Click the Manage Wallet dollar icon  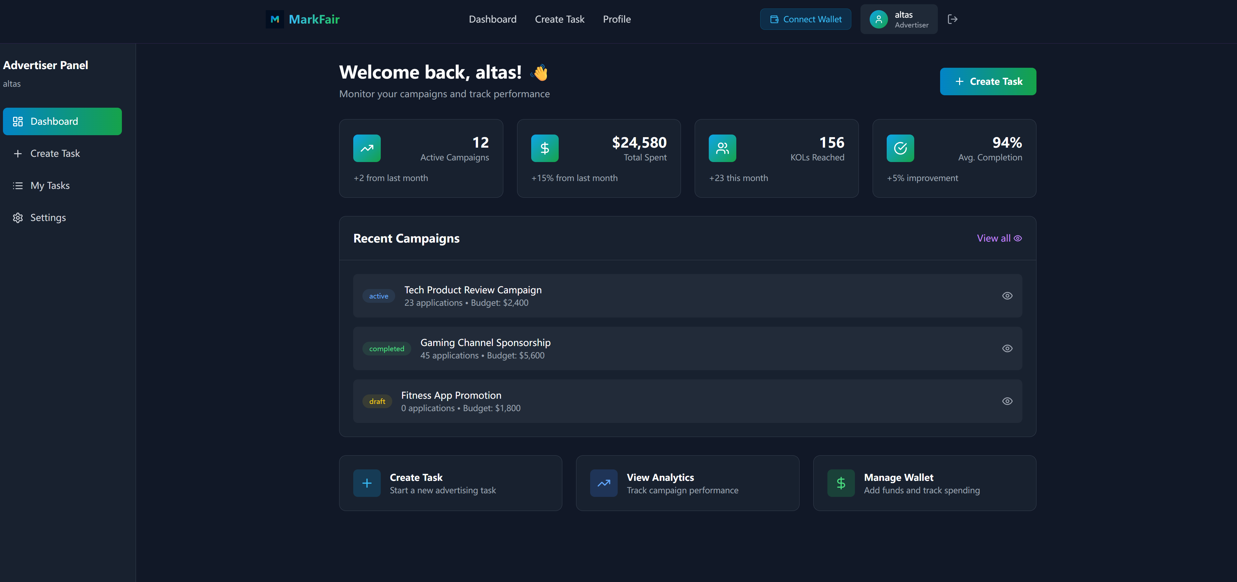[x=841, y=483]
